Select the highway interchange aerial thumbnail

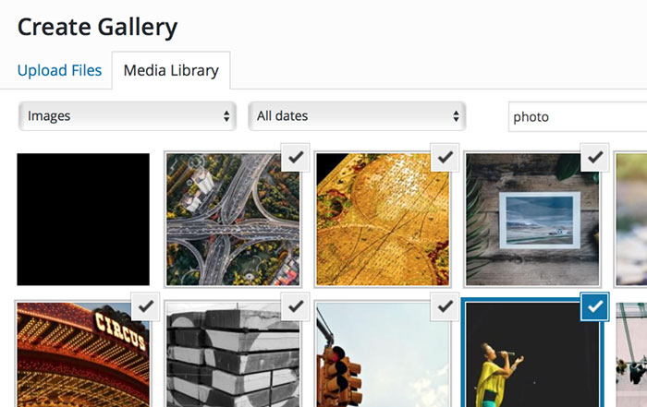click(x=233, y=219)
